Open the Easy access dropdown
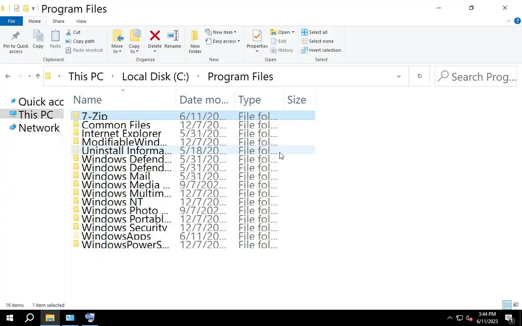The width and height of the screenshot is (522, 326). click(x=222, y=41)
